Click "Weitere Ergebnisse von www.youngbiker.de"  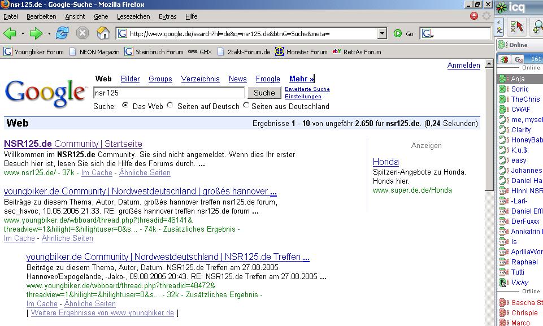coord(102,312)
